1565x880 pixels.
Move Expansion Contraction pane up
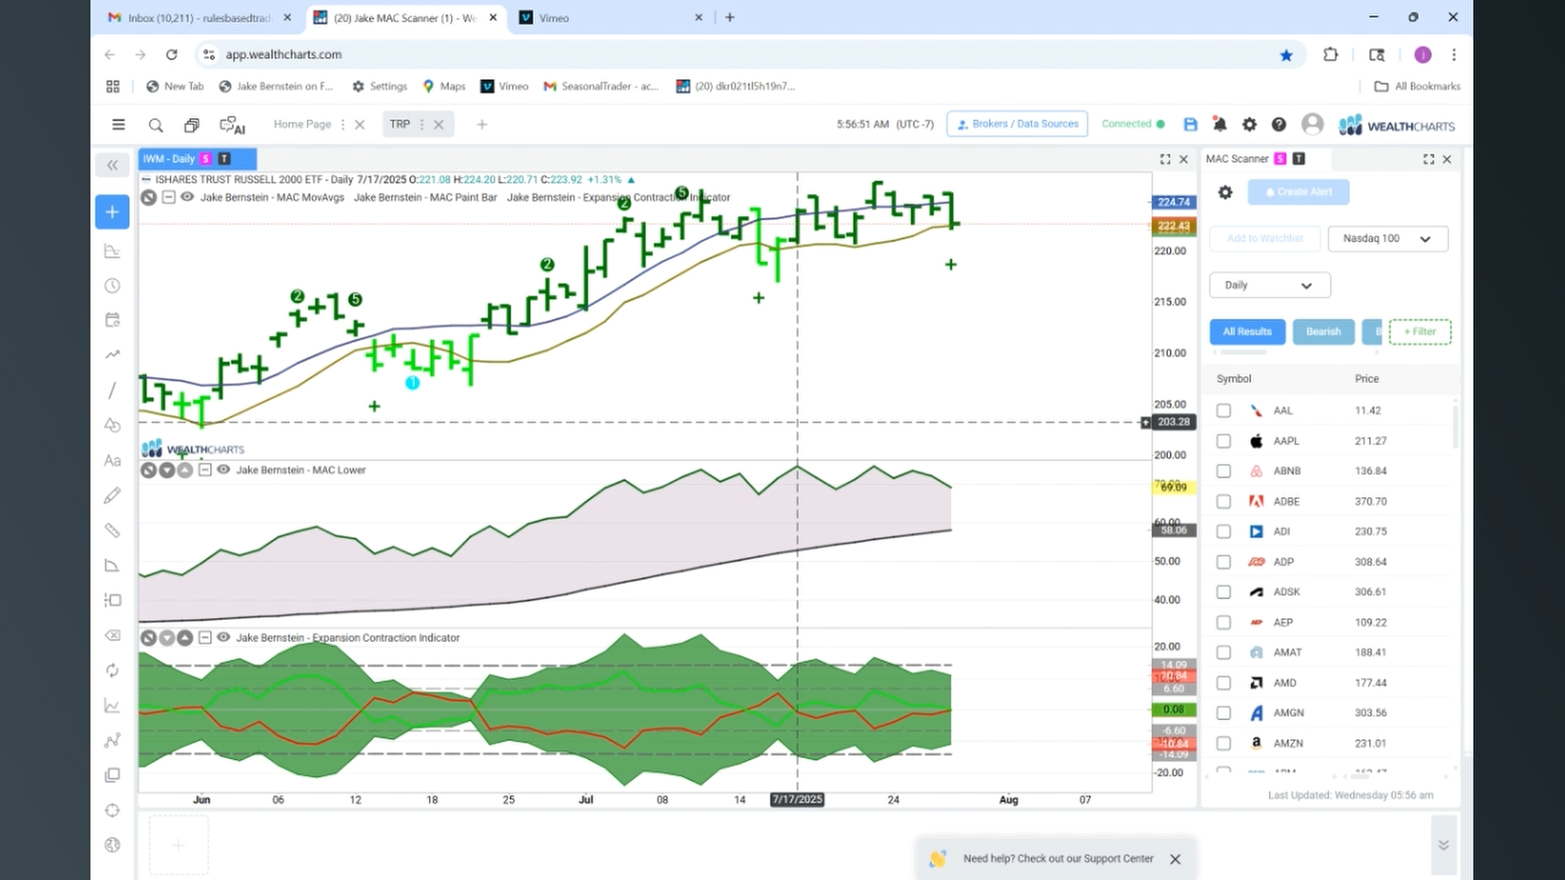click(185, 638)
